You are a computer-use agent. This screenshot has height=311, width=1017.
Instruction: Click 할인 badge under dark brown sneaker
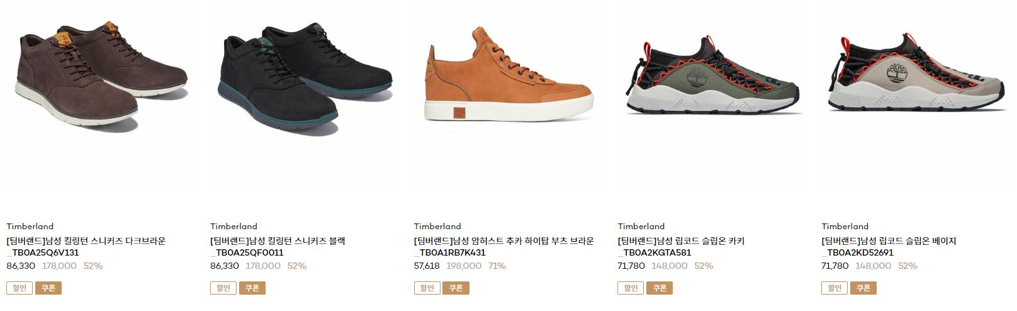pyautogui.click(x=20, y=288)
